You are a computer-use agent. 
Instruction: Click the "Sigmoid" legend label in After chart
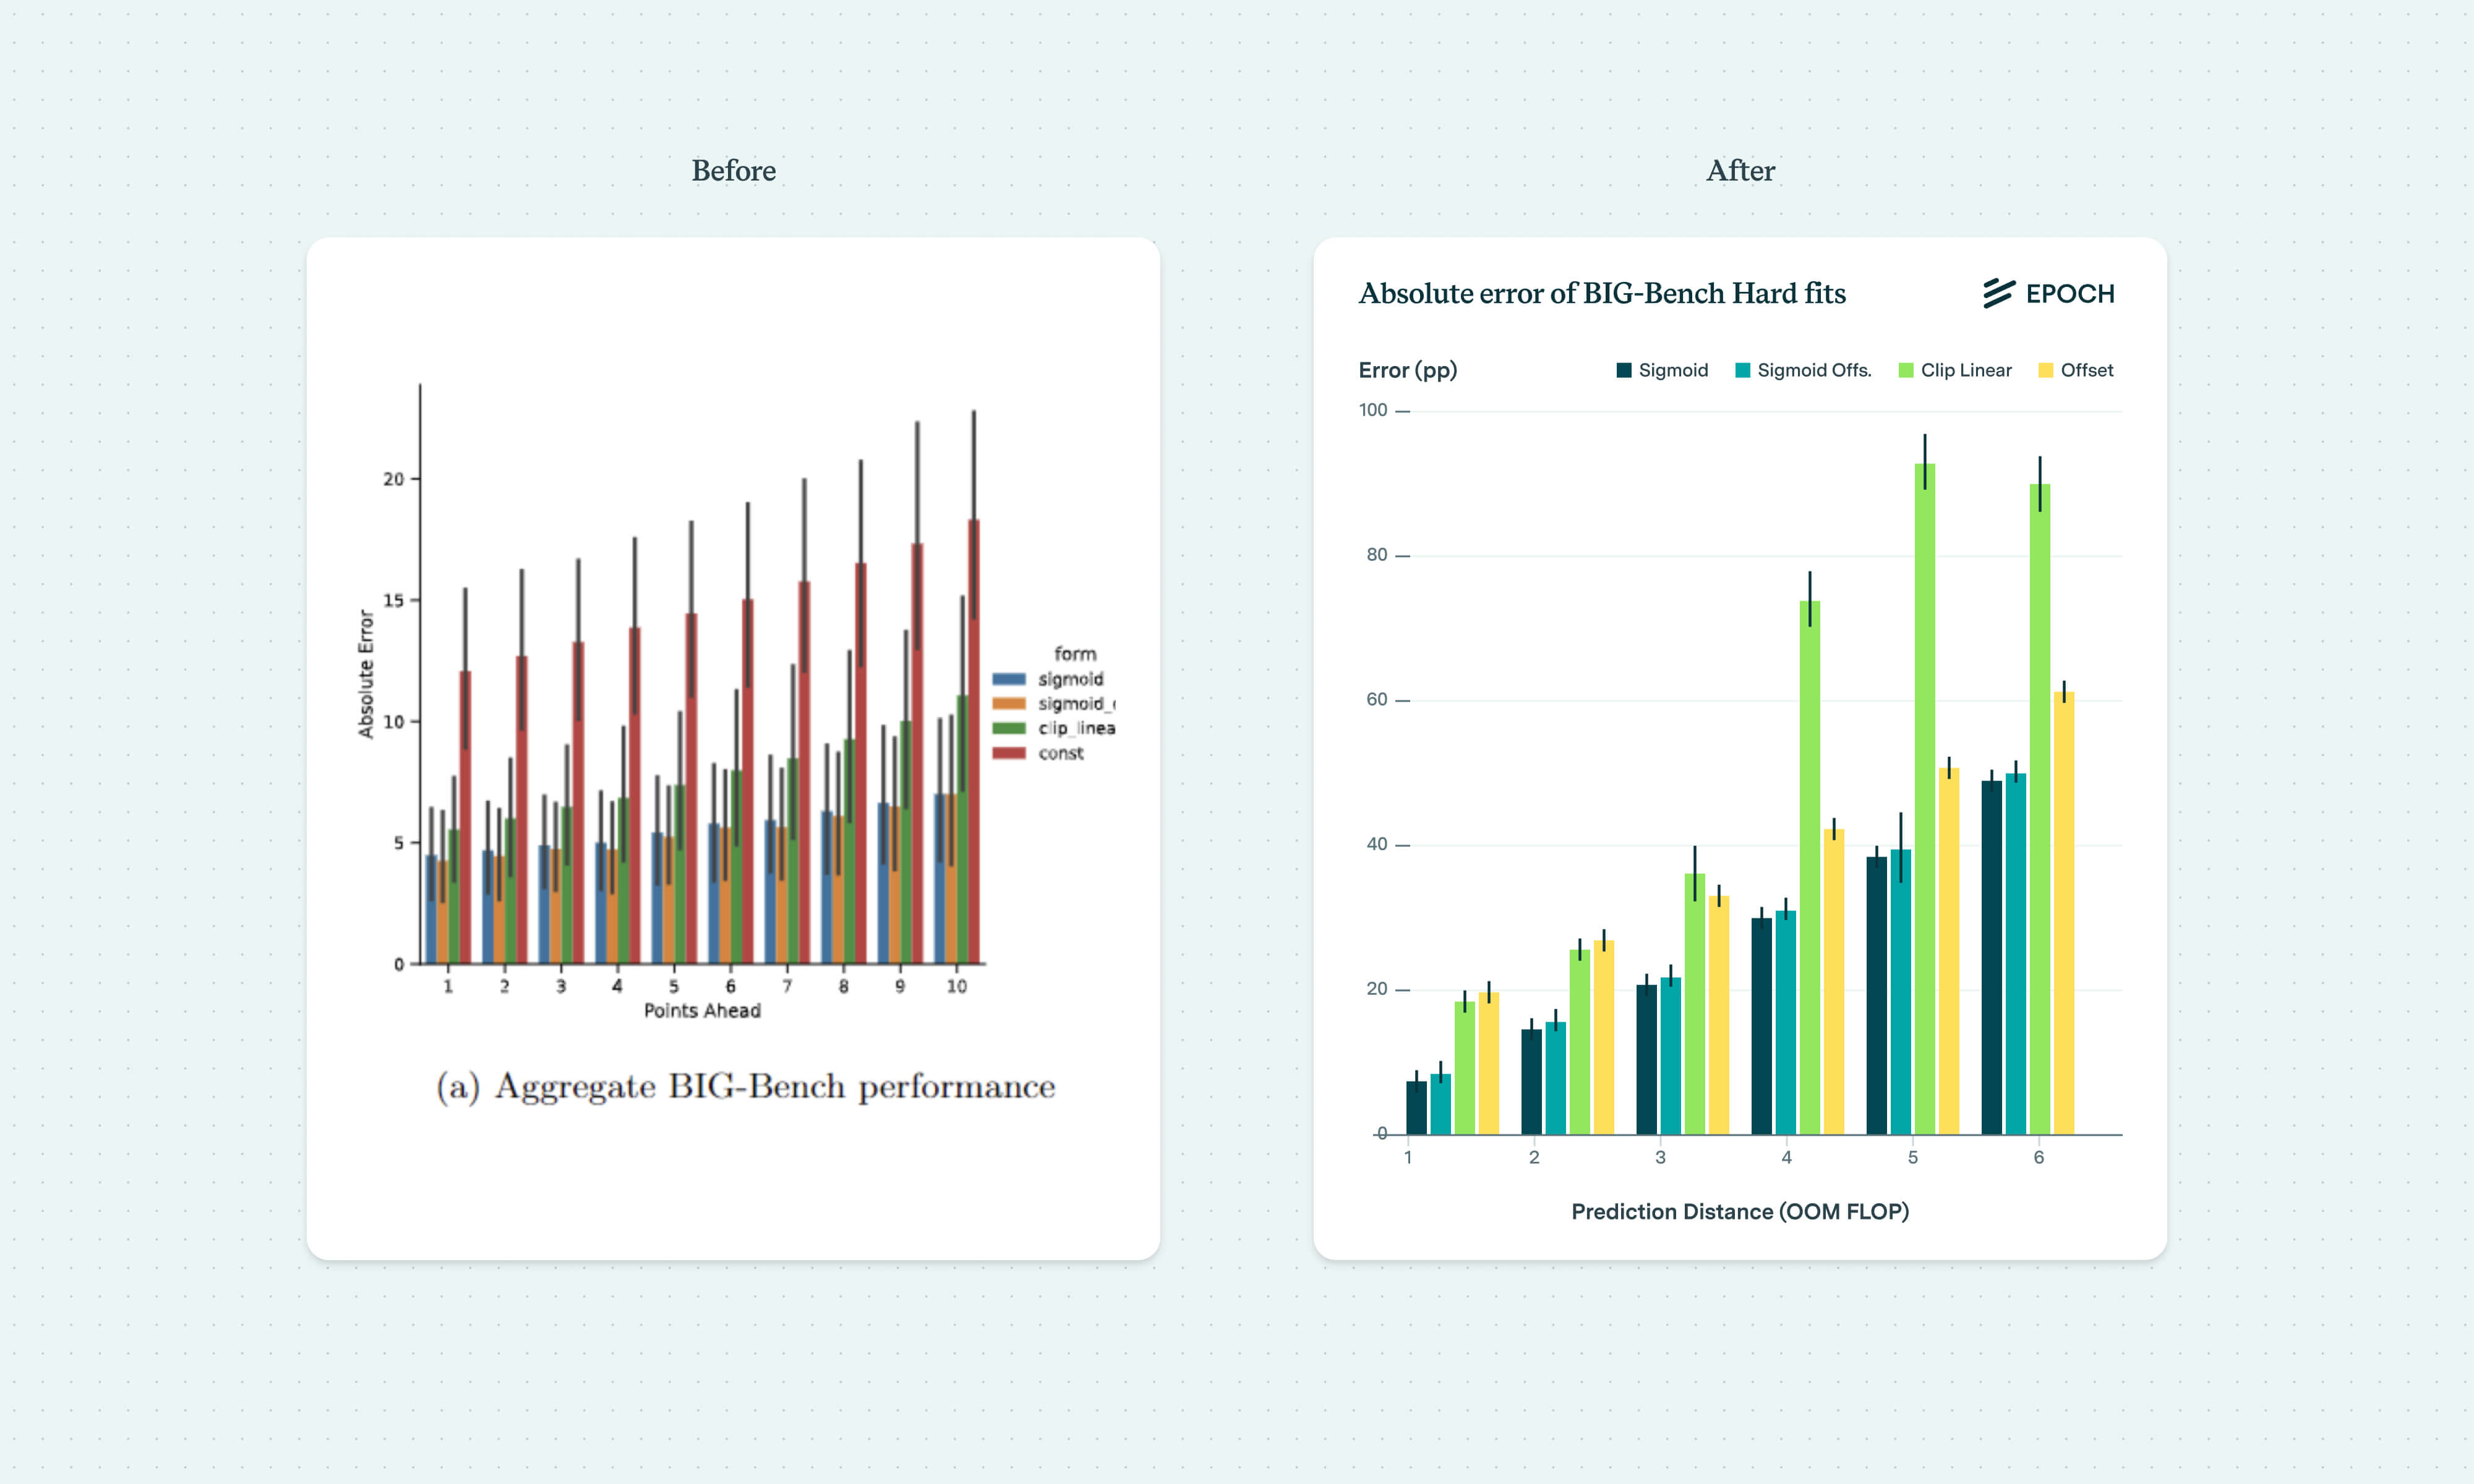pyautogui.click(x=1673, y=370)
